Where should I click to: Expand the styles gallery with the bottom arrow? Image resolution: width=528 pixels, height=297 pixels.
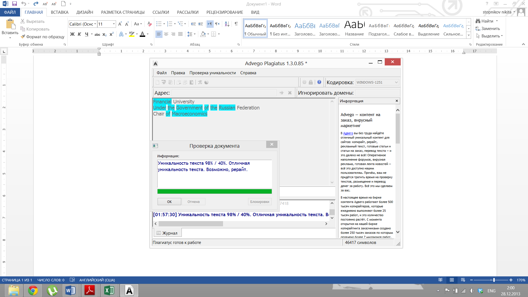(x=469, y=35)
